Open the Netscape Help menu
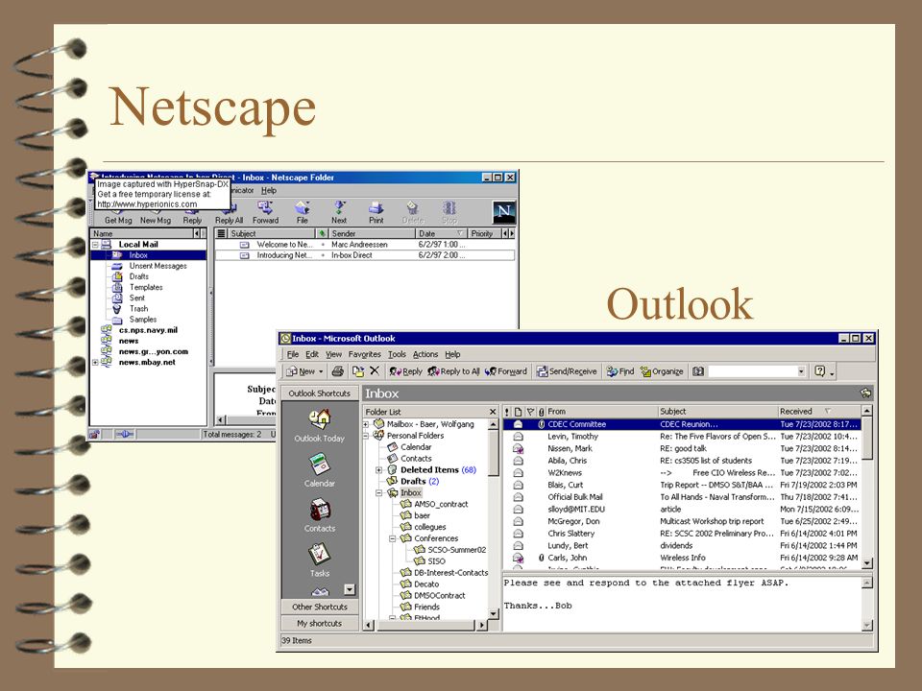Viewport: 922px width, 691px height. (x=269, y=190)
